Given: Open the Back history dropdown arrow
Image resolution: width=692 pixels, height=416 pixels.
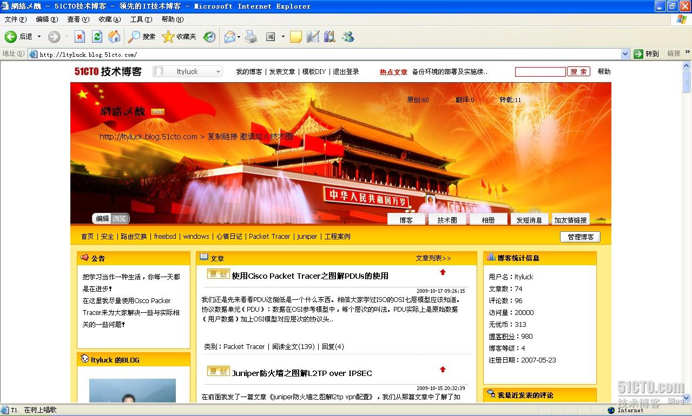Looking at the screenshot, I should (39, 37).
